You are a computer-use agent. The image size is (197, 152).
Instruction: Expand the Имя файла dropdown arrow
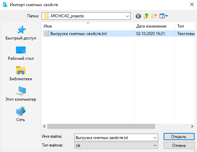coord(155,138)
